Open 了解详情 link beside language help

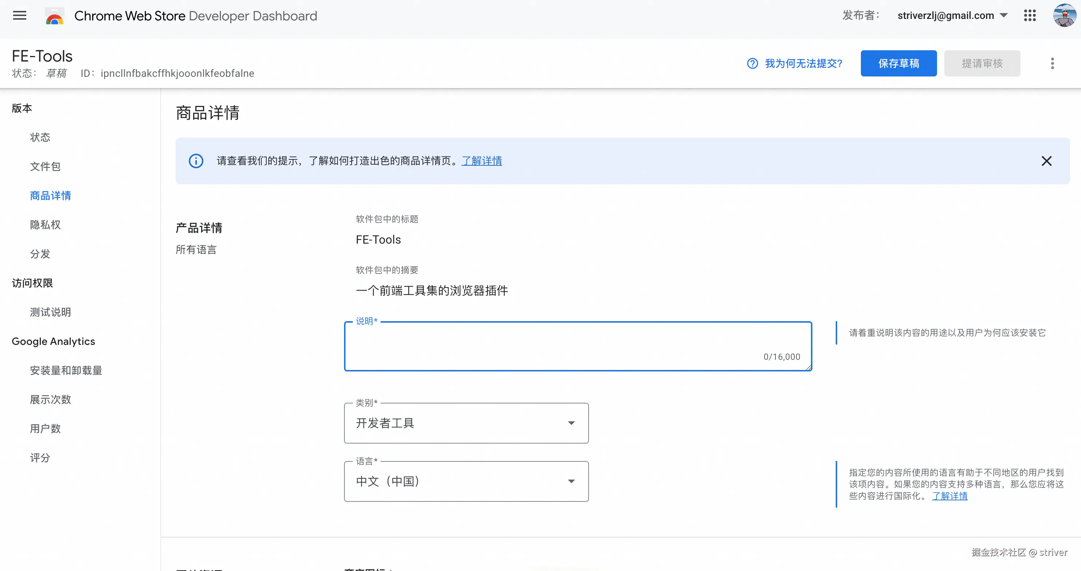click(x=950, y=496)
